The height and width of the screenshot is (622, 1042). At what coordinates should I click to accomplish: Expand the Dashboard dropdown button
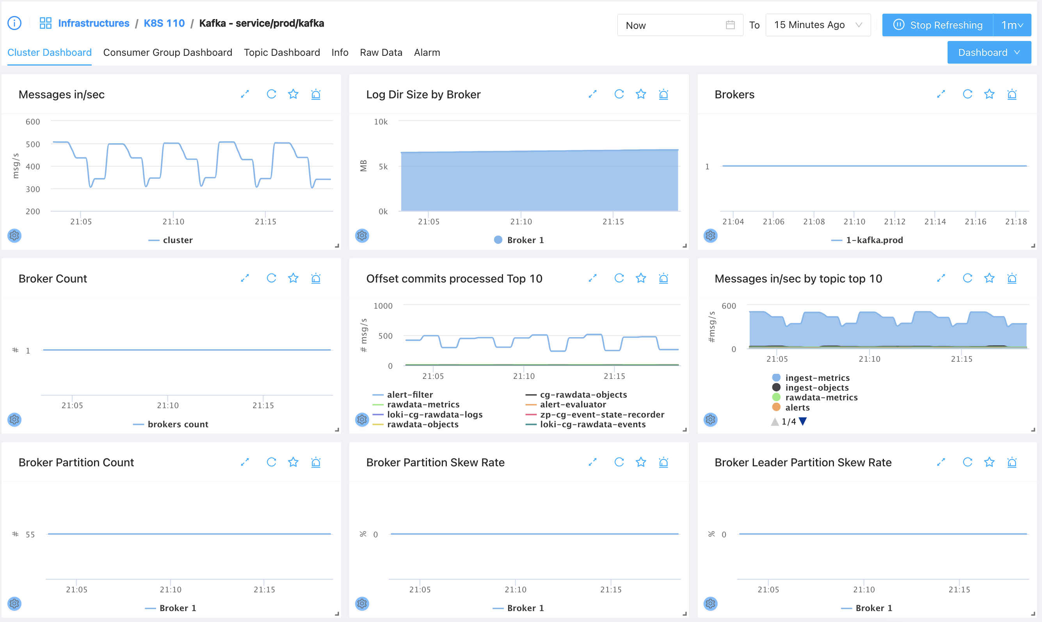[x=989, y=52]
